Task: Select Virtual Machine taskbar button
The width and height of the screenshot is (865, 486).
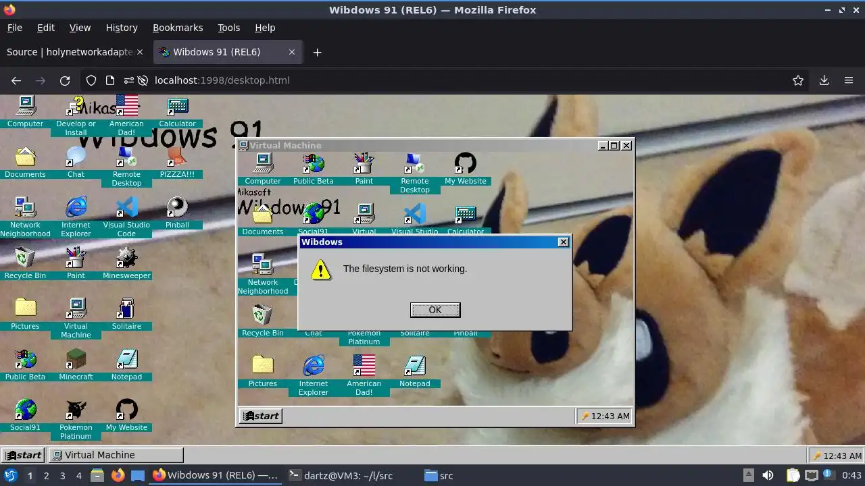Action: (x=116, y=455)
